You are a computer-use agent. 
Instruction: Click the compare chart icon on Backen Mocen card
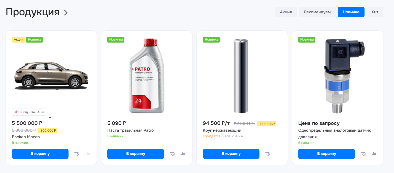coord(88,154)
